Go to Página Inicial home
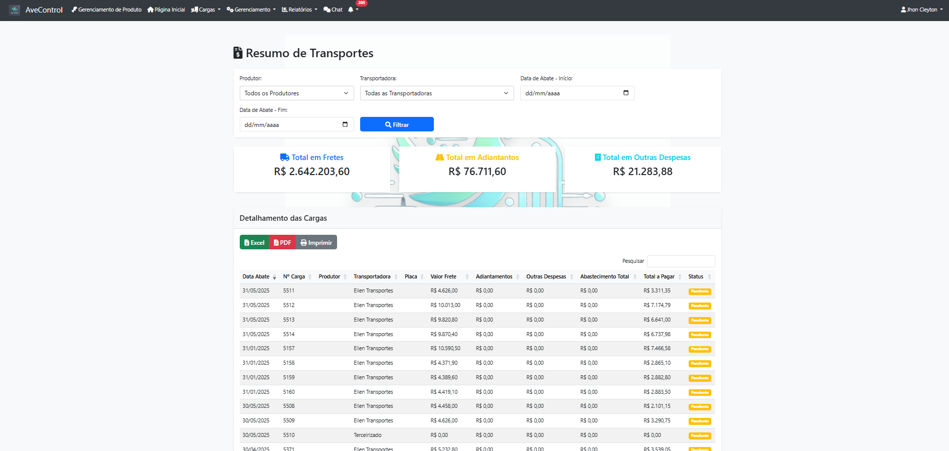 (166, 10)
